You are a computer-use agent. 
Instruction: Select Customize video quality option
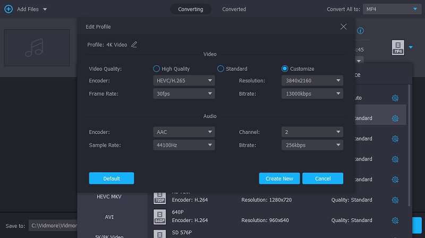pyautogui.click(x=285, y=69)
